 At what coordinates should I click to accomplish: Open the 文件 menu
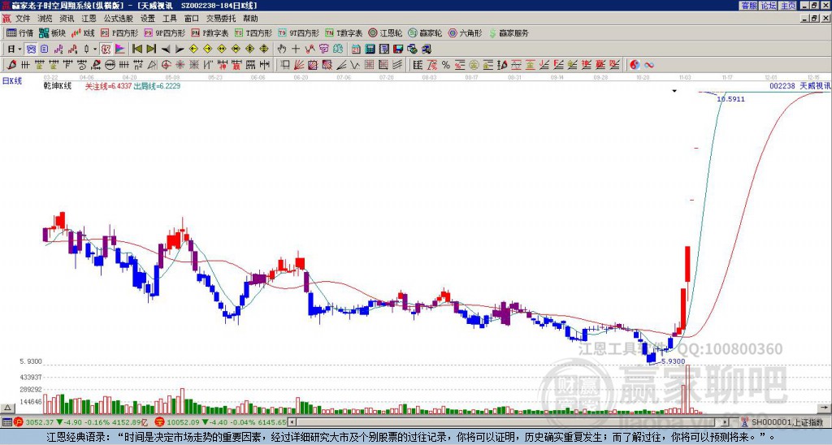(23, 19)
